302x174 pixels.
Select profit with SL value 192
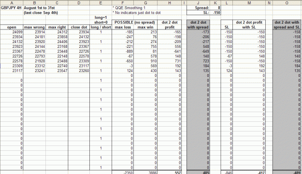[249, 66]
